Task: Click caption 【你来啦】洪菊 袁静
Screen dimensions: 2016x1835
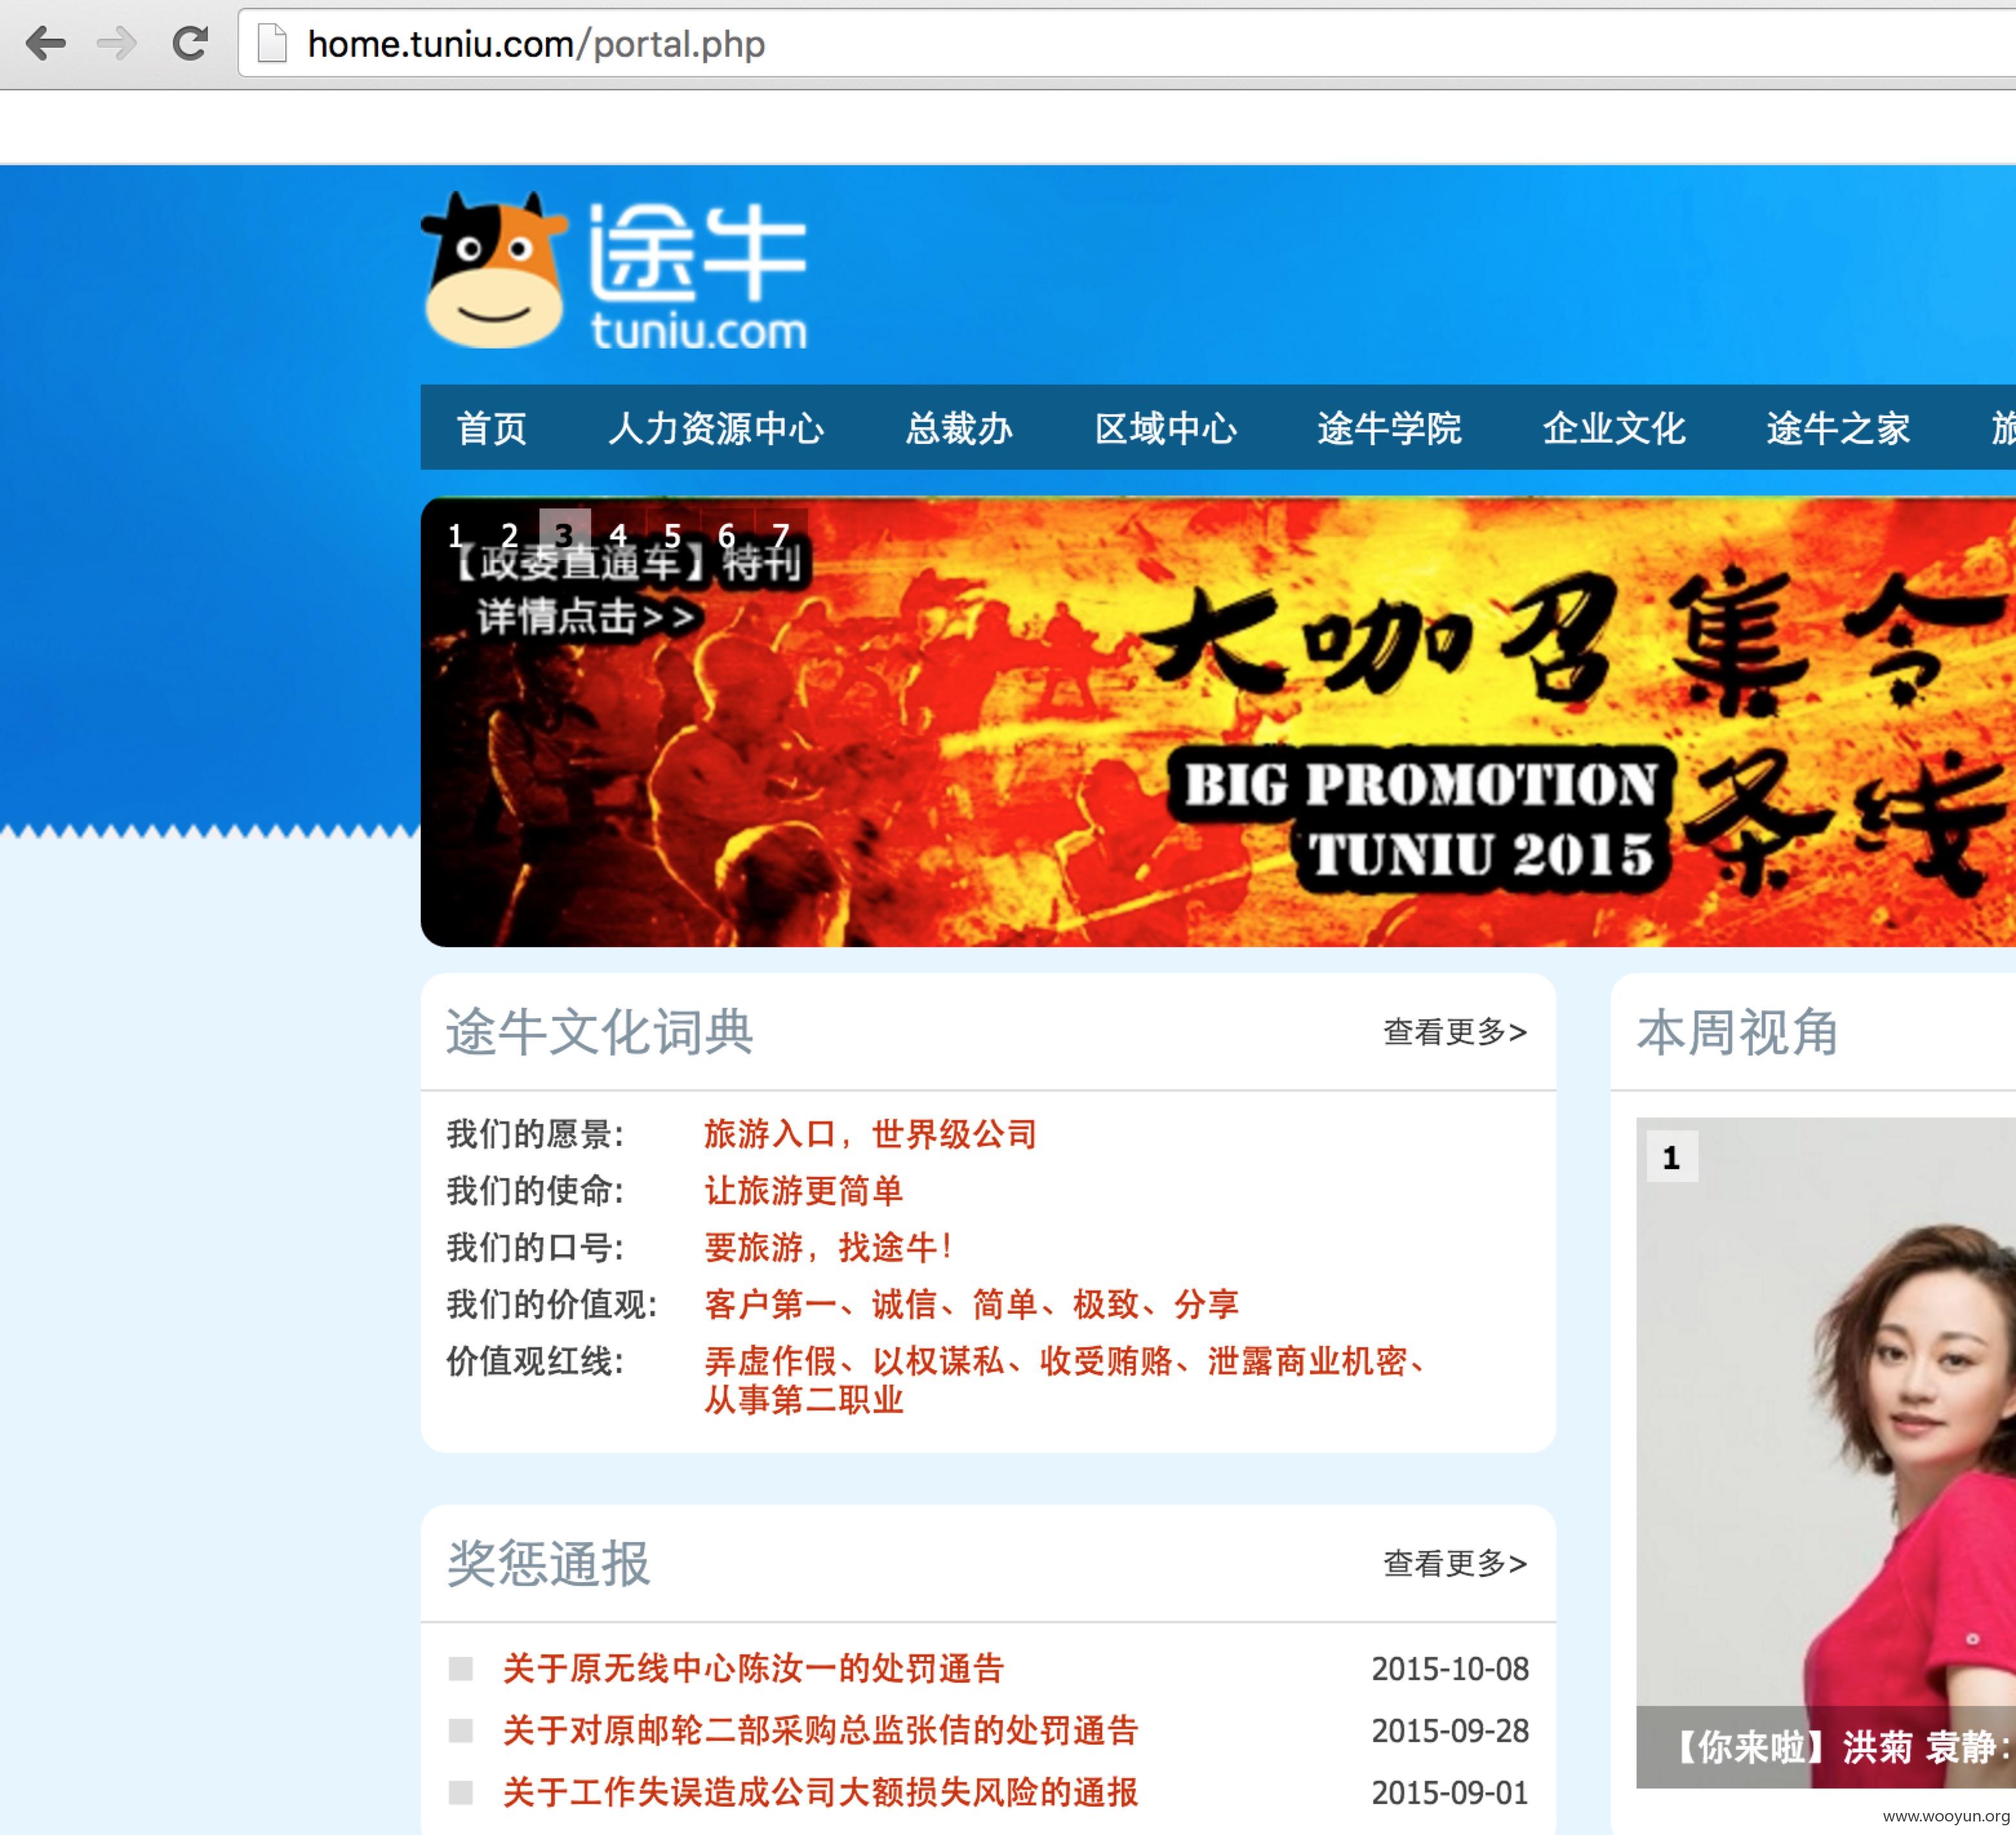Action: [1842, 1747]
